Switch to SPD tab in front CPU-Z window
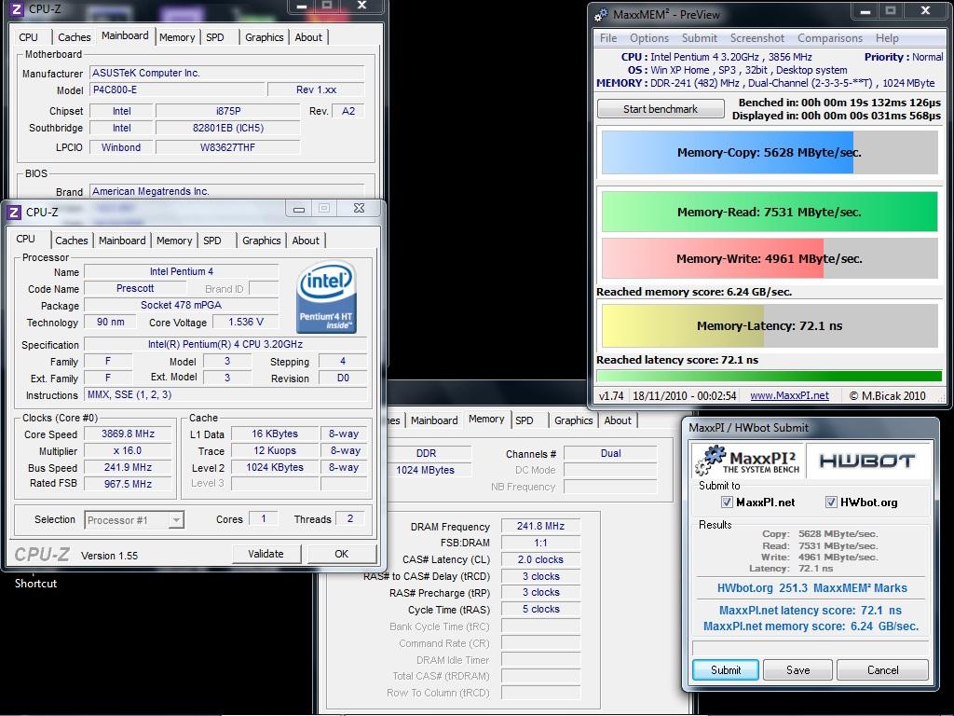This screenshot has width=954, height=716. click(x=212, y=241)
